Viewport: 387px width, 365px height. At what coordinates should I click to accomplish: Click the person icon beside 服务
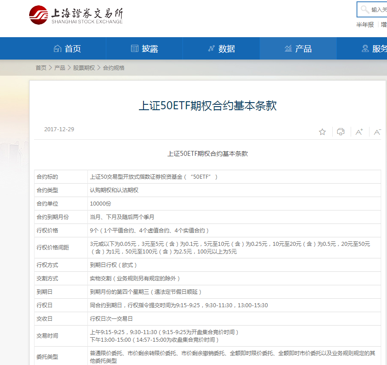click(365, 49)
